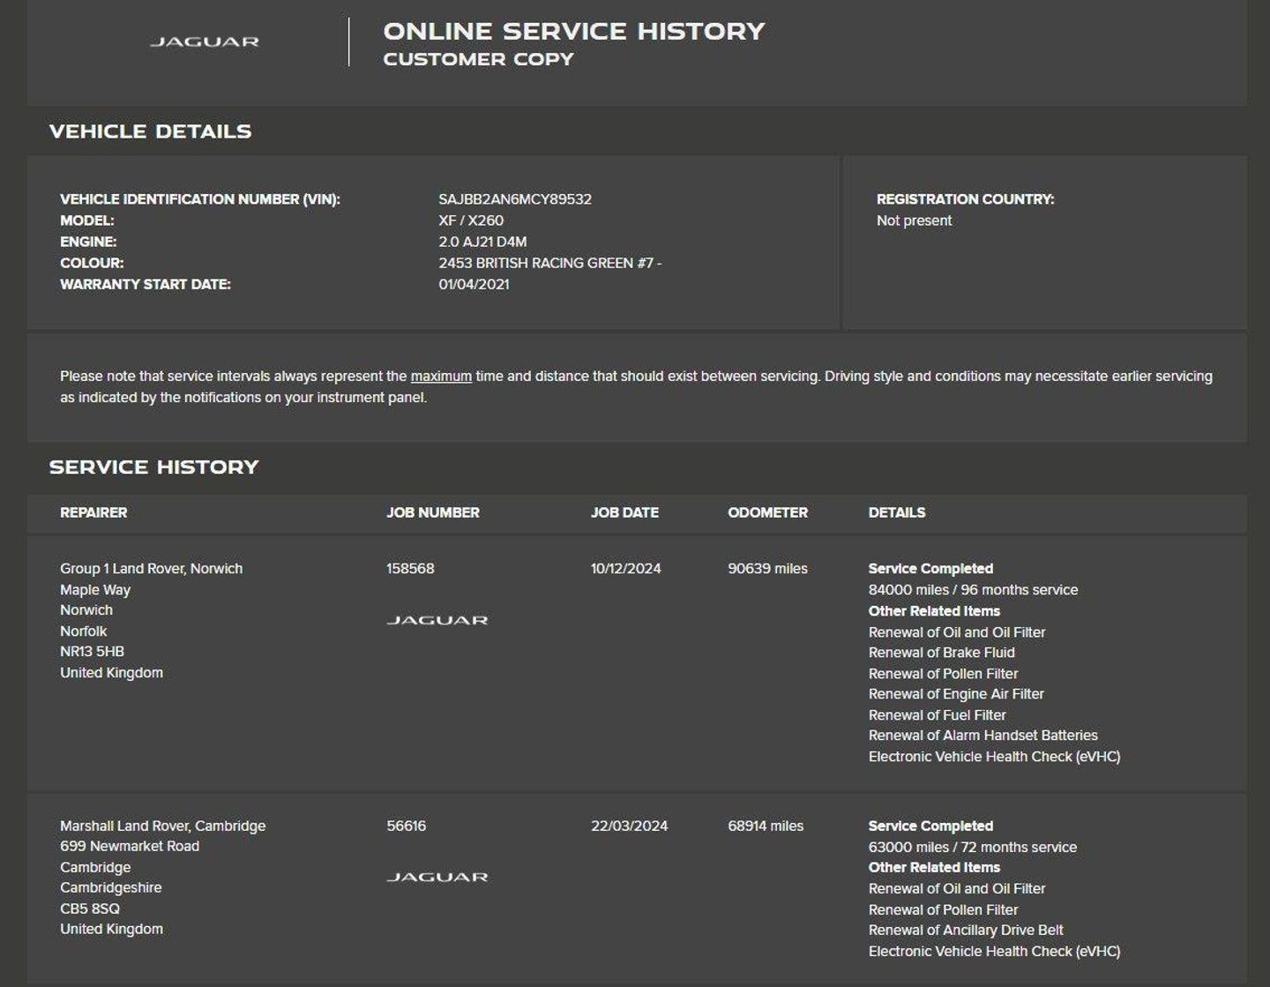Screen dimensions: 1270x987
Task: Select the job date 10/12/2024
Action: 626,569
